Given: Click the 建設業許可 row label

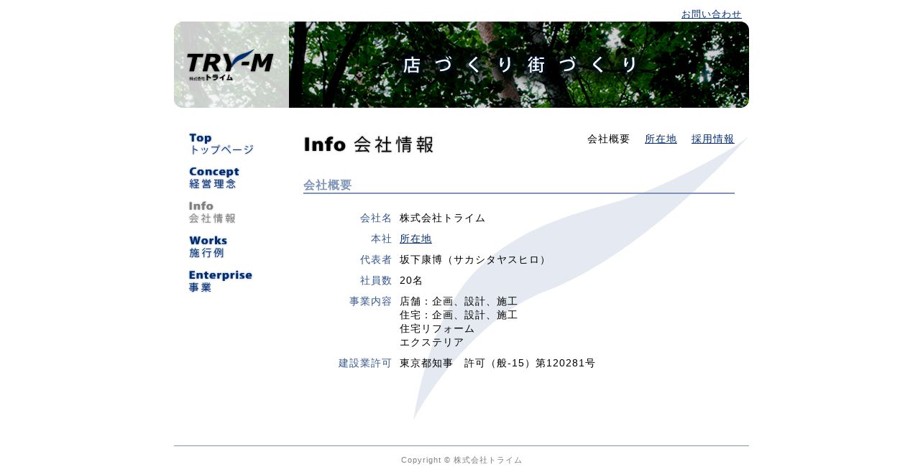Looking at the screenshot, I should click(365, 363).
